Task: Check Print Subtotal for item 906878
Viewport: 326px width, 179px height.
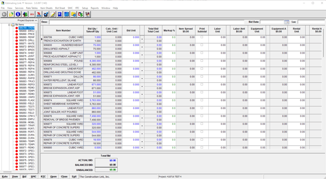Action: pos(201,132)
